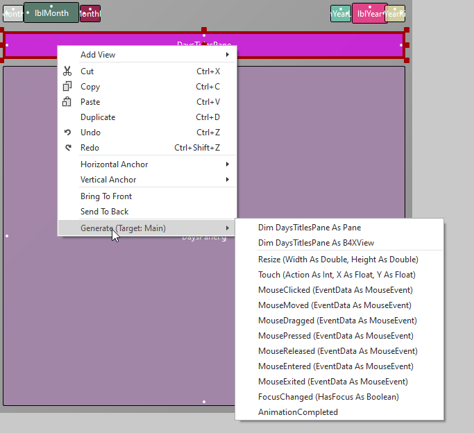Generate the FocusChanged event sub
This screenshot has height=433, width=474.
coord(339,397)
